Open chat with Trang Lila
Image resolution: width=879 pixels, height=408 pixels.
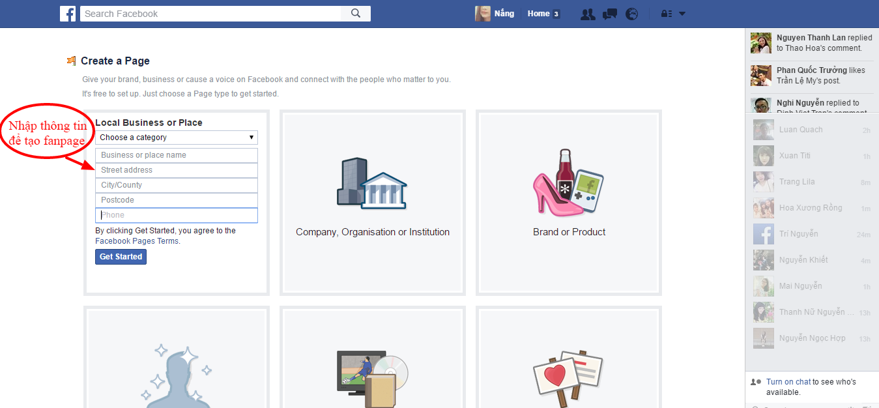click(x=812, y=182)
